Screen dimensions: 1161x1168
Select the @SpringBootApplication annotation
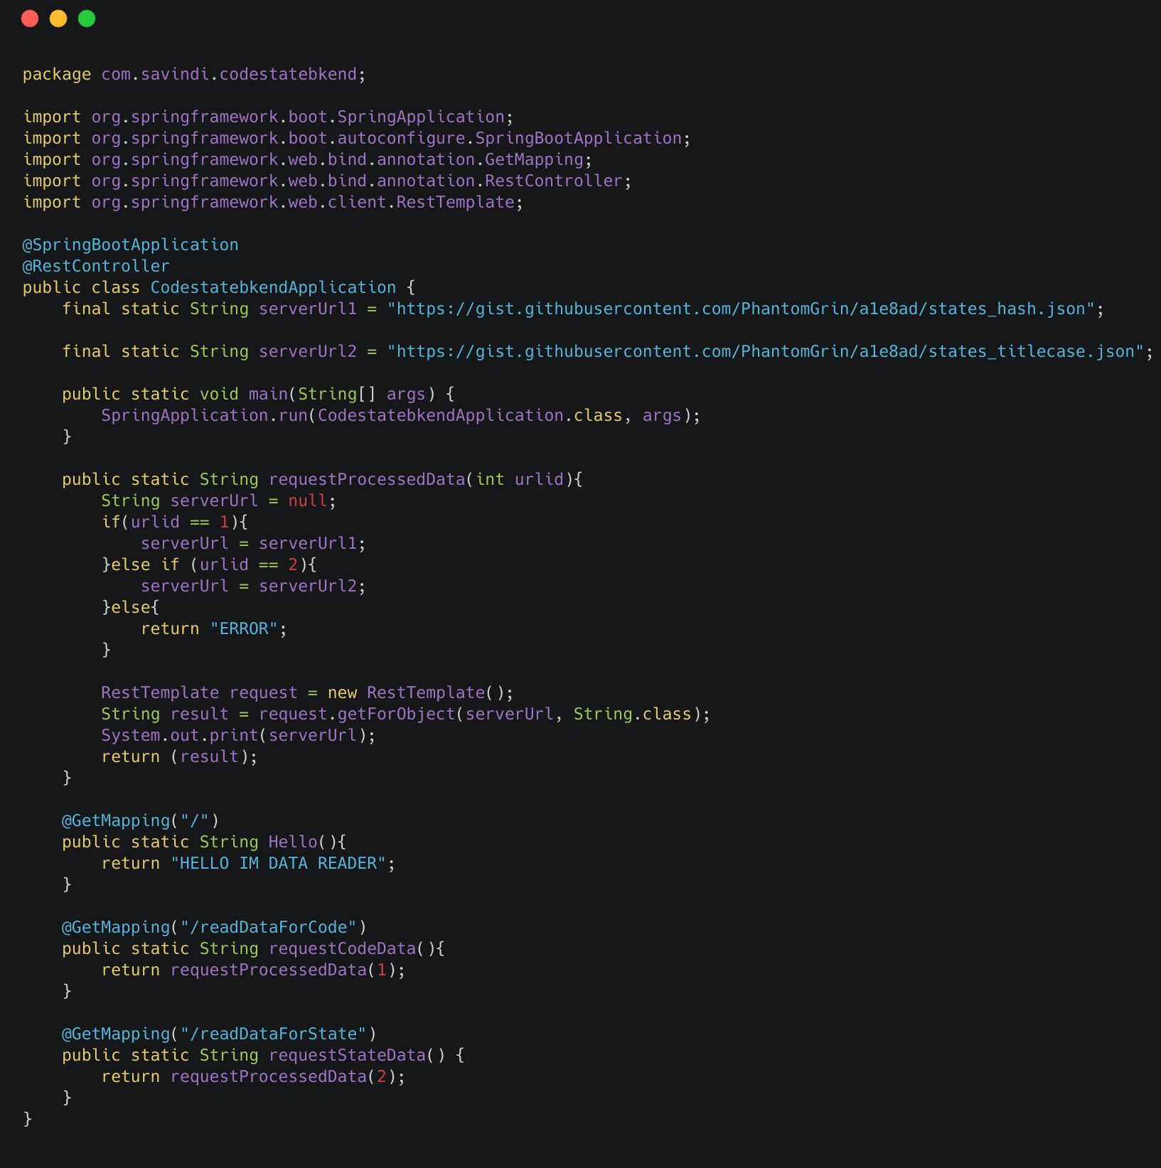[129, 244]
